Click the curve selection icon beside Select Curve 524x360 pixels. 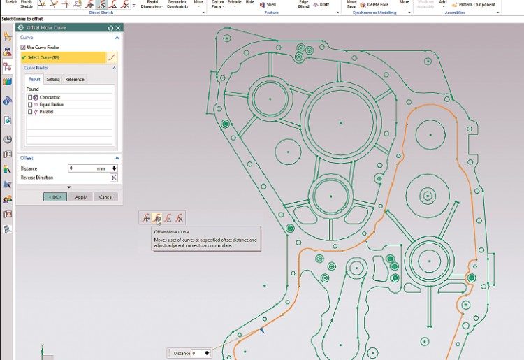click(x=114, y=57)
